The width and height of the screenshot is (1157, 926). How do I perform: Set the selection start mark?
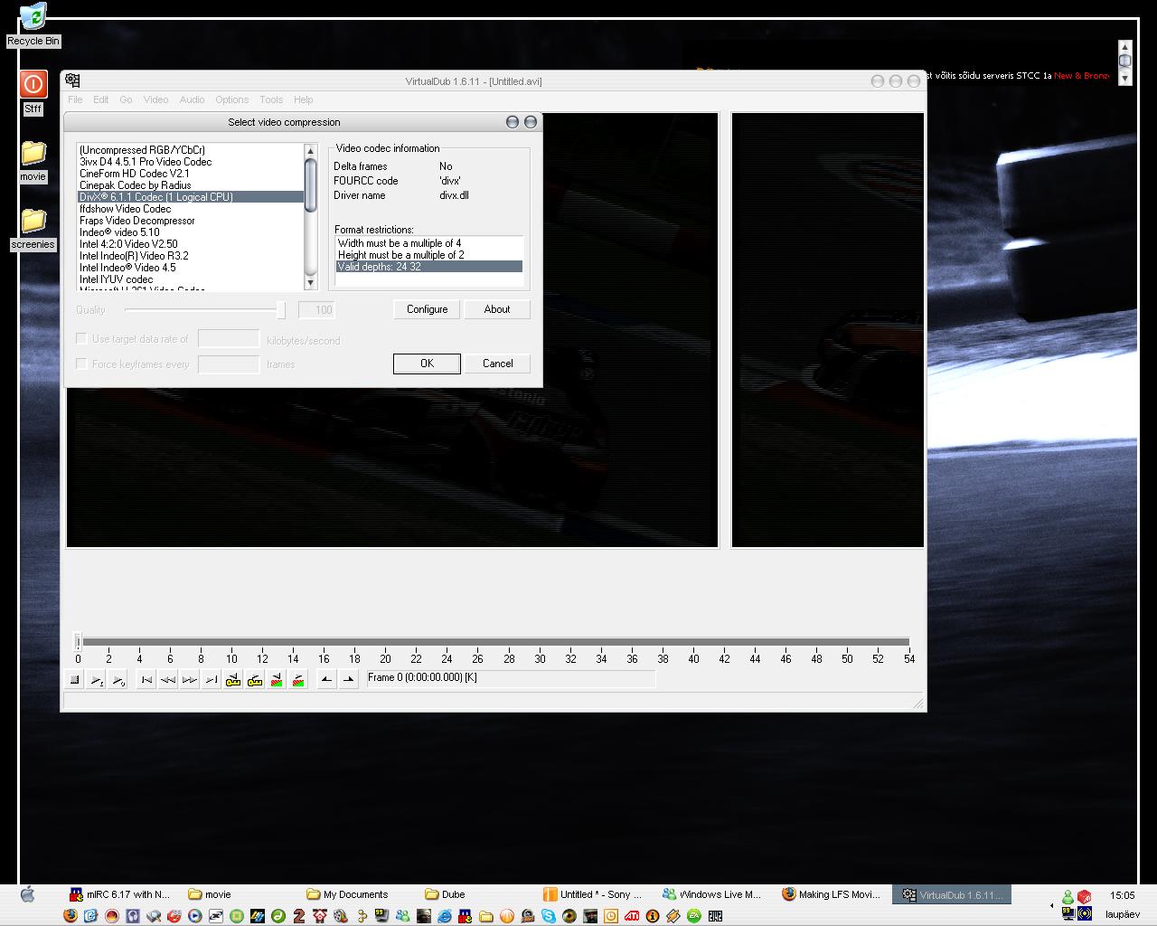click(x=326, y=679)
